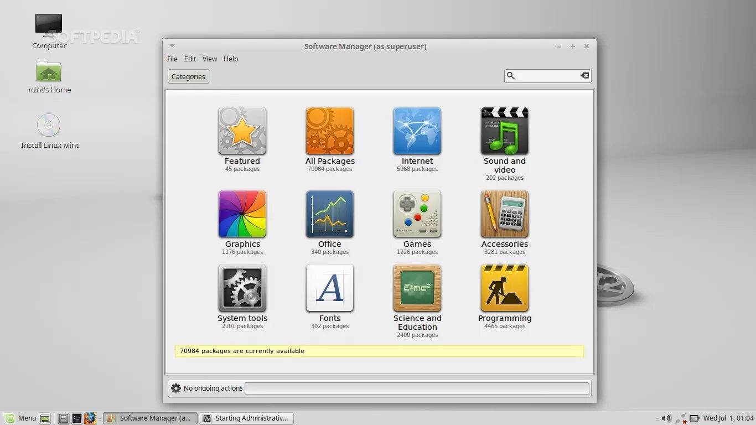Click the "Science and Education" label text
Screen dimensions: 756x425
[x=417, y=323]
